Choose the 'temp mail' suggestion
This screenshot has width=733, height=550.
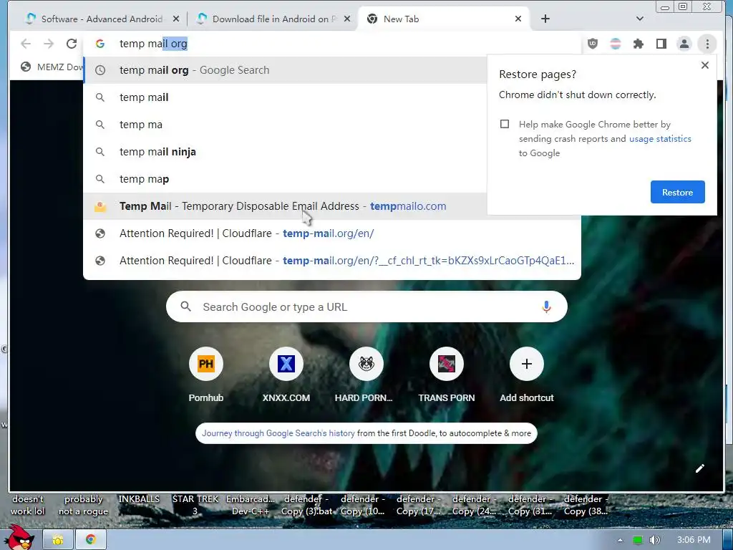285,97
